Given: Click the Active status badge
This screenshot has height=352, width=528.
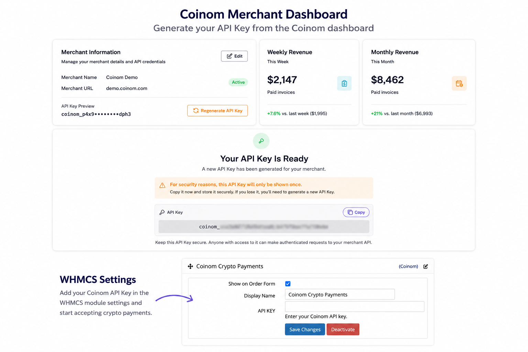Looking at the screenshot, I should (238, 82).
